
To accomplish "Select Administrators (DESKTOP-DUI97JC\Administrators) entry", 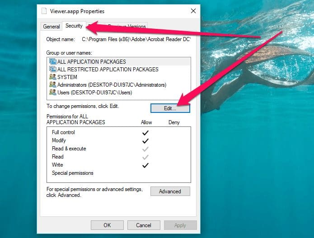I will point(118,85).
